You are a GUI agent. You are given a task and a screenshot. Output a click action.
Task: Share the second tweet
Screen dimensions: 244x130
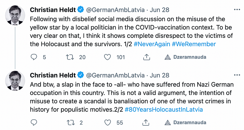coord(146,122)
